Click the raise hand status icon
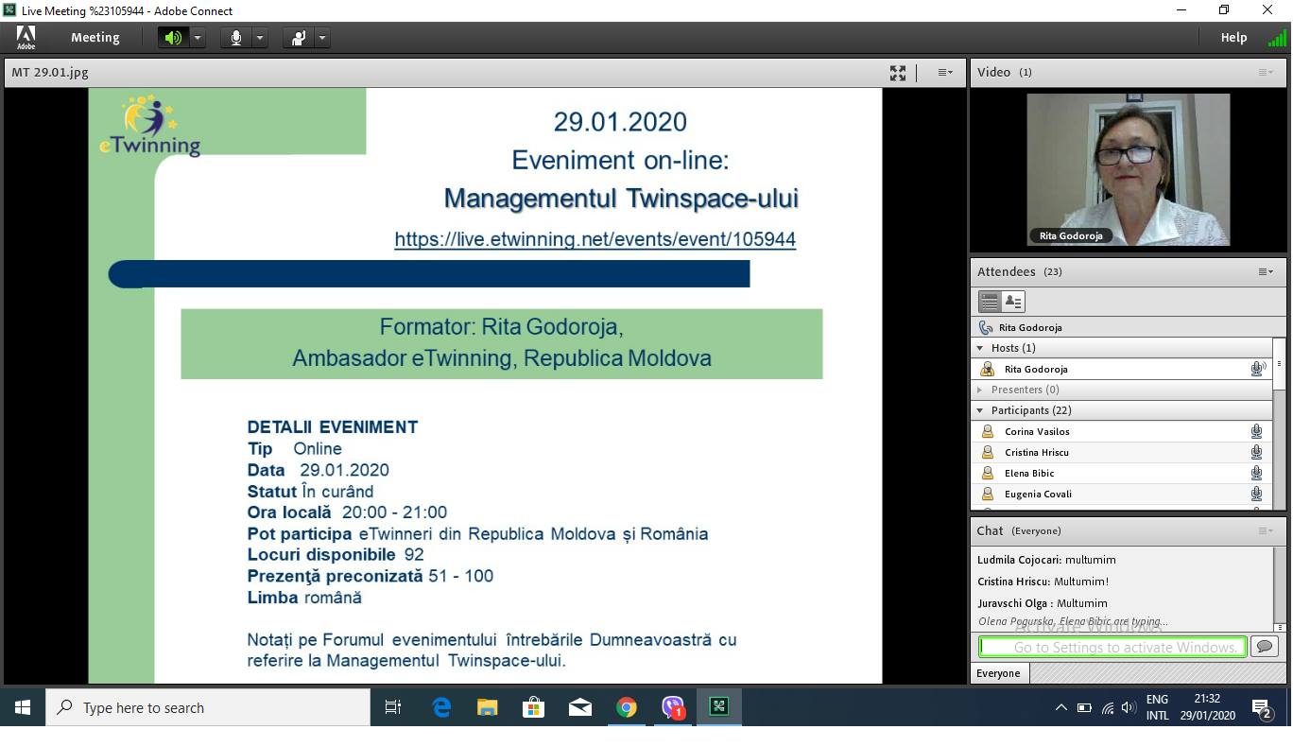 299,38
